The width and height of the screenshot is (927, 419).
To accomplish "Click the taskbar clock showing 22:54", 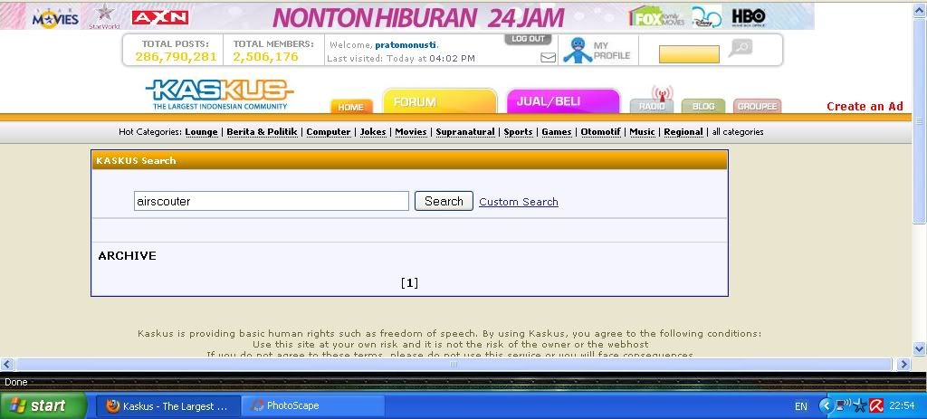I will pos(902,406).
